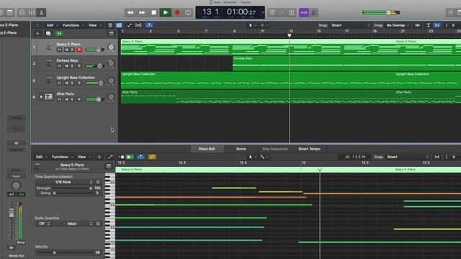
Task: Start playback with the green Play button
Action: (x=166, y=13)
